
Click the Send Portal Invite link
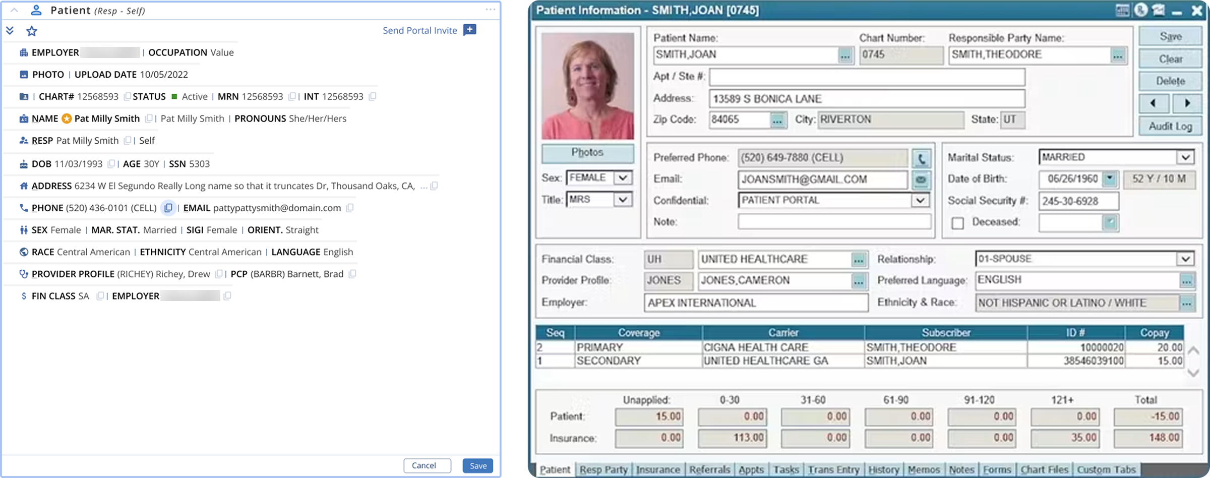click(419, 30)
